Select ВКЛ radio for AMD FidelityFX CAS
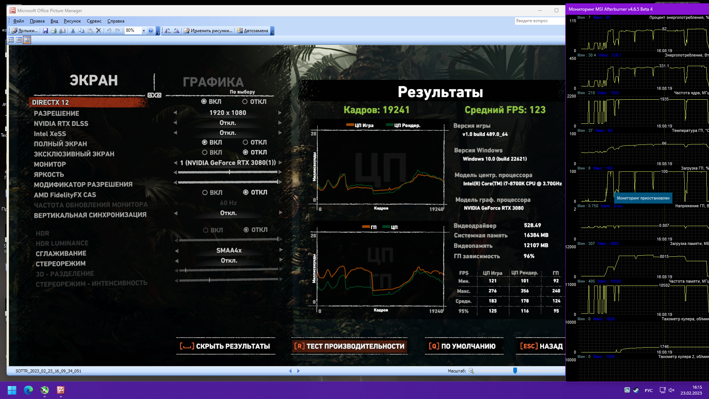 [x=205, y=192]
